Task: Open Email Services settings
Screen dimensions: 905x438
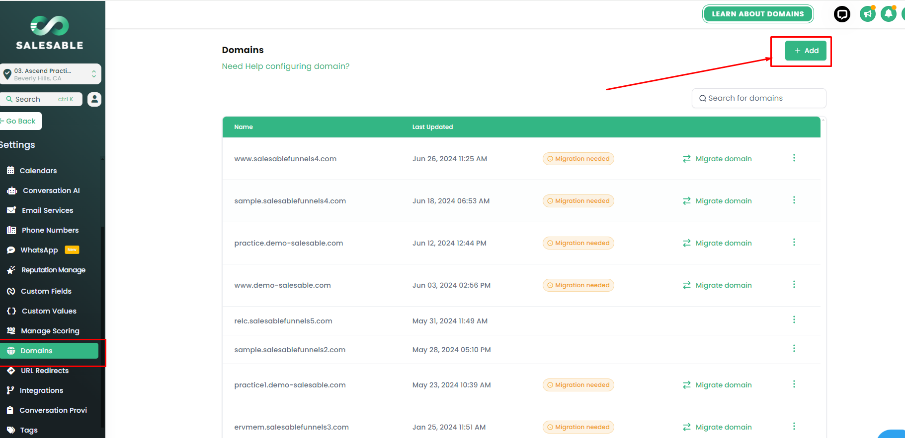Action: point(48,210)
